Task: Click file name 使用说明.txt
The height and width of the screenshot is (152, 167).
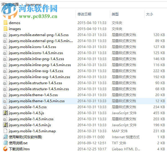Action: (18, 143)
